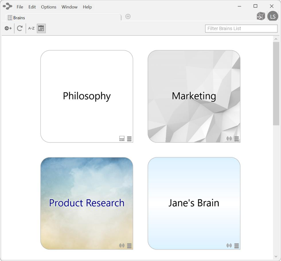Open the LS user account avatar

point(273,16)
